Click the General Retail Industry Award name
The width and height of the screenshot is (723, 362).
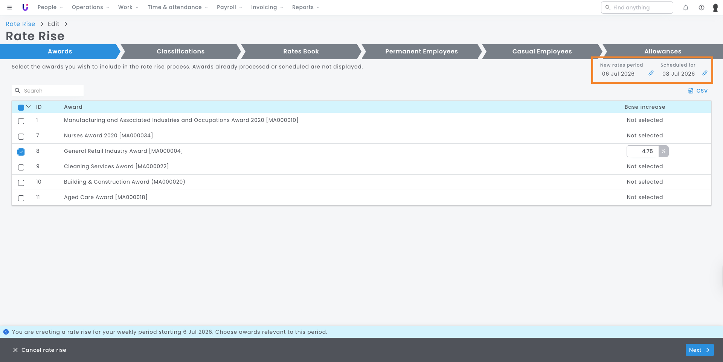tap(124, 151)
